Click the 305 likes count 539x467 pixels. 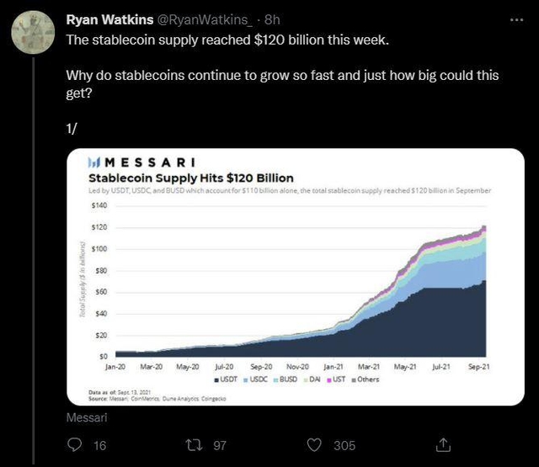point(344,445)
